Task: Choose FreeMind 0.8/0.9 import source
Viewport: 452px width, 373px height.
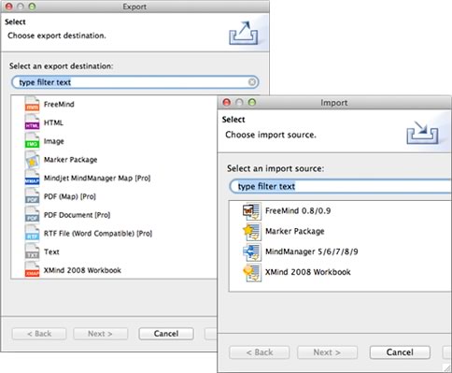Action: pyautogui.click(x=298, y=211)
